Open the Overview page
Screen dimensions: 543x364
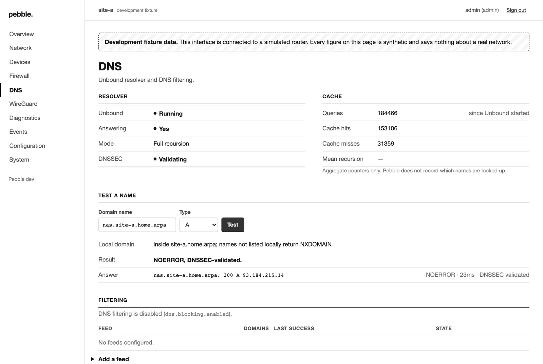pyautogui.click(x=21, y=34)
